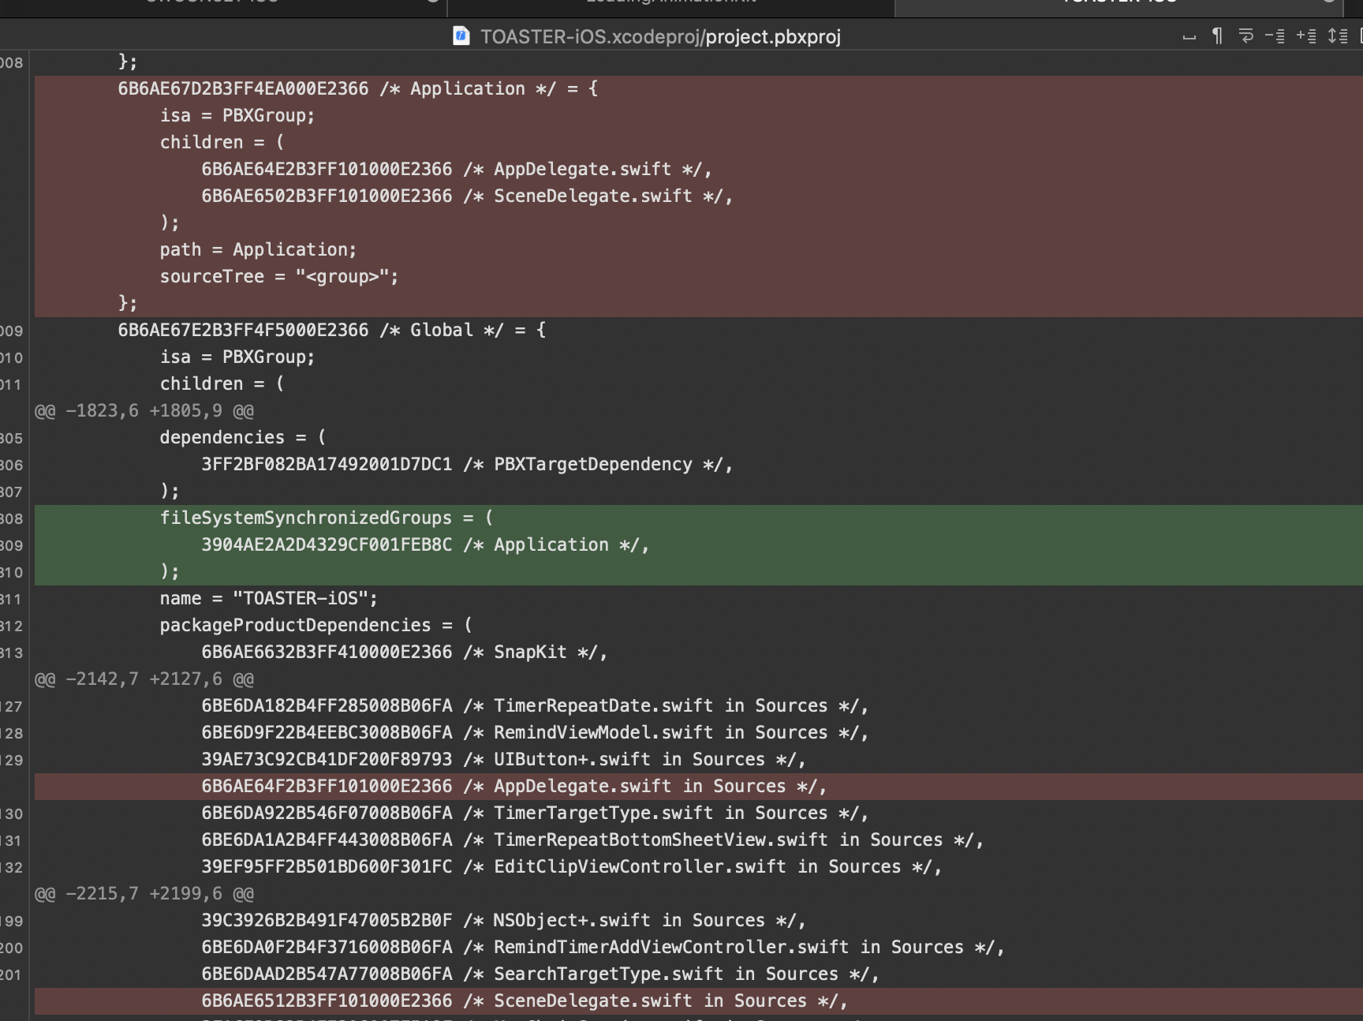Click SnapKit dependency line

(699, 653)
